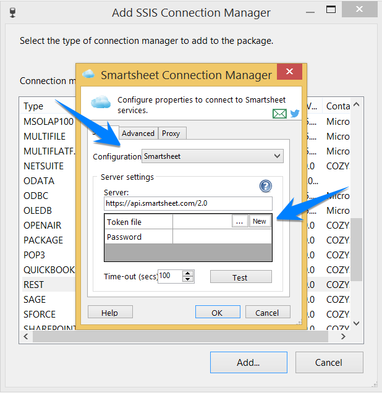Cancel the Add SSIS Connection Manager window
The width and height of the screenshot is (382, 393).
coord(329,362)
